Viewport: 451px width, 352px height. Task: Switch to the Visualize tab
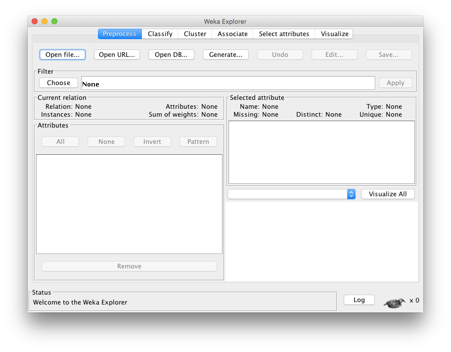pos(334,34)
